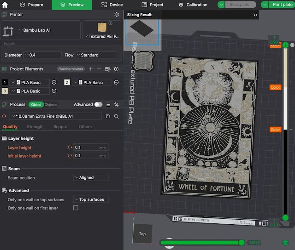Open Project Filaments settings gear
The image size is (295, 250).
[117, 69]
